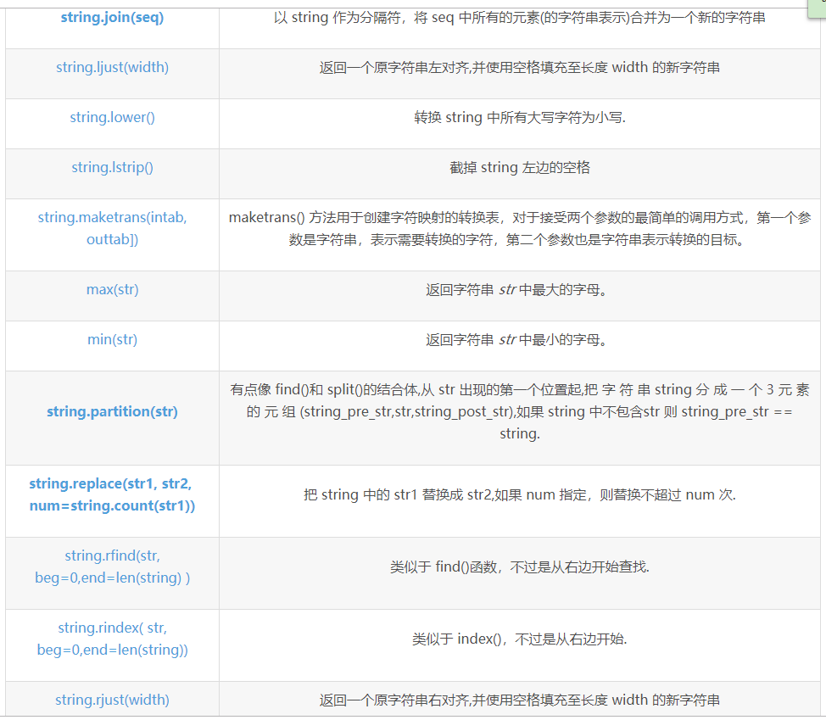Open the string.replace(str1, str2, num) link
826x720 pixels.
point(112,494)
